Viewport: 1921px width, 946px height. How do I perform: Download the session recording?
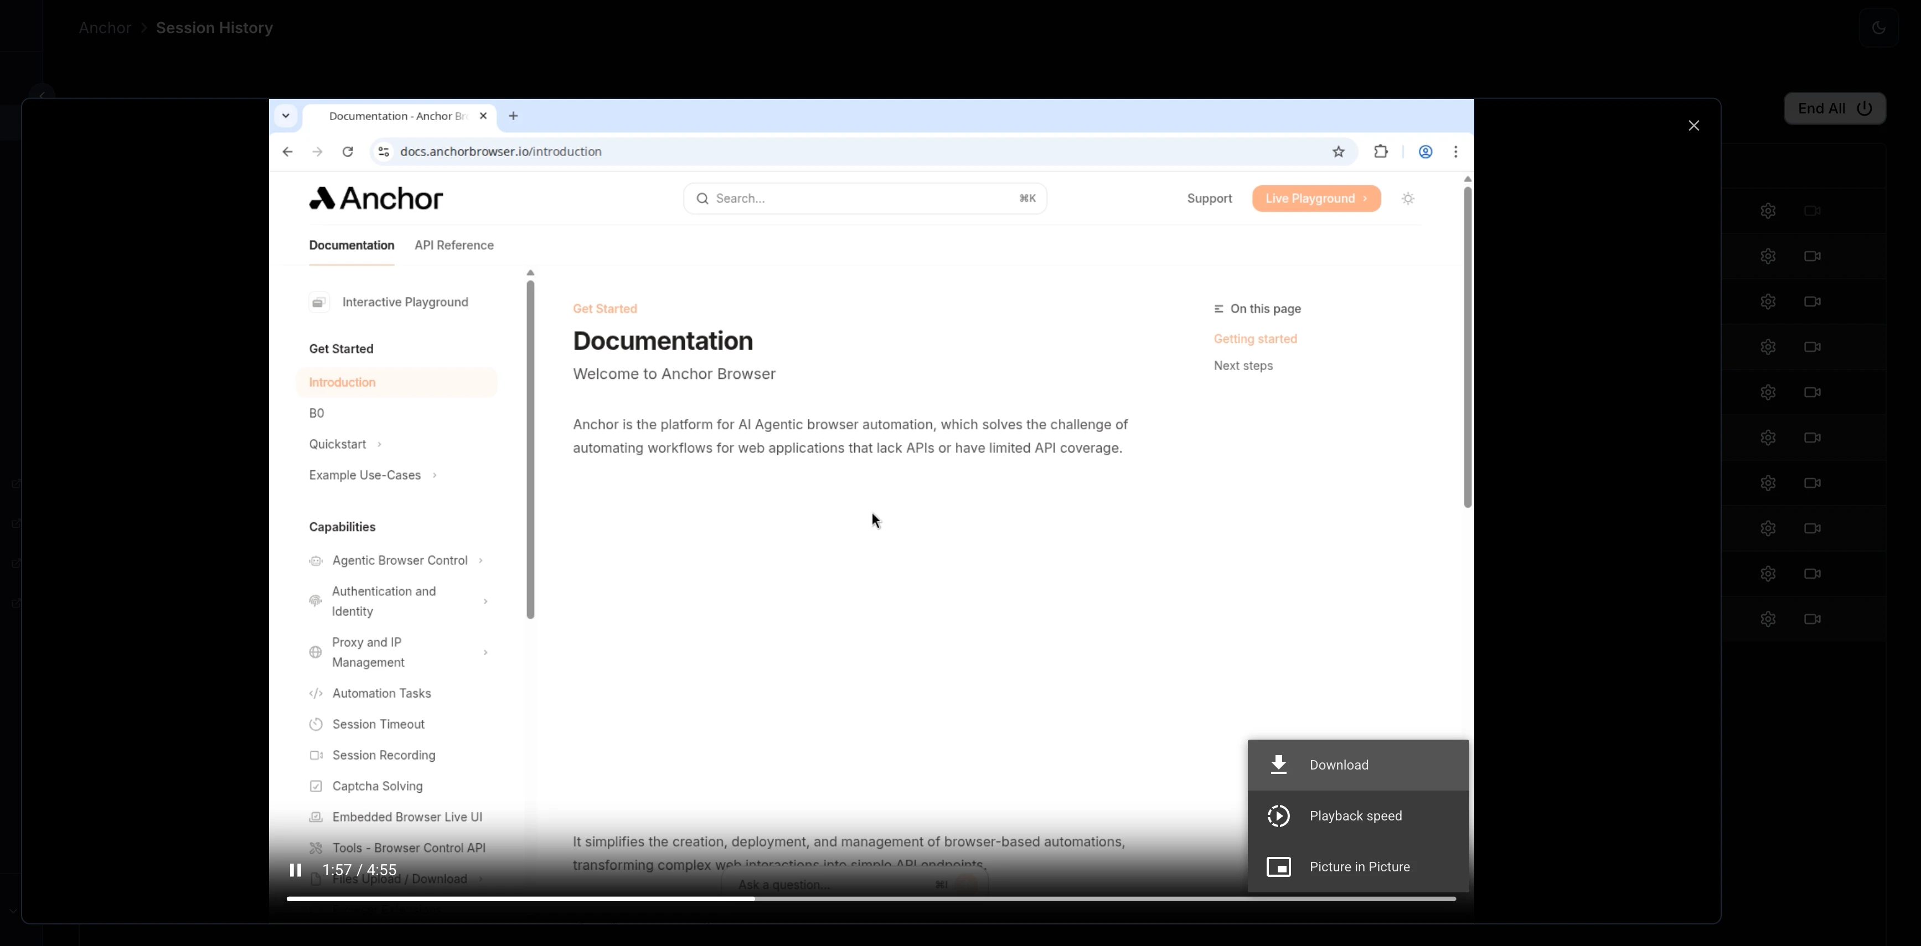(1339, 764)
